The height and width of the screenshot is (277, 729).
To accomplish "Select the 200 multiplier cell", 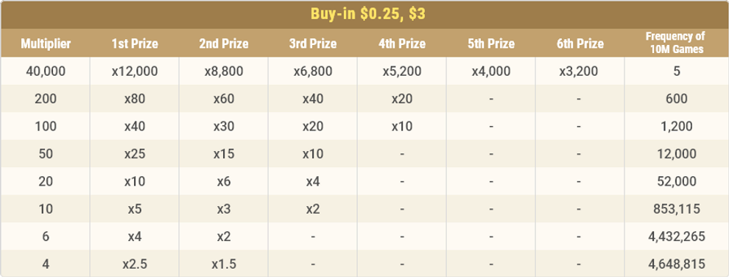I will click(x=46, y=99).
